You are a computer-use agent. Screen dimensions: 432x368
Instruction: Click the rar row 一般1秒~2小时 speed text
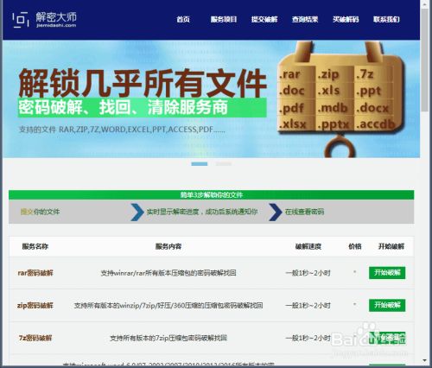point(308,273)
